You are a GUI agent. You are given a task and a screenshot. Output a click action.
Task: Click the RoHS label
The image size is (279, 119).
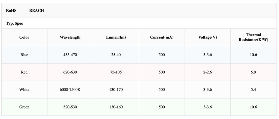pyautogui.click(x=11, y=11)
